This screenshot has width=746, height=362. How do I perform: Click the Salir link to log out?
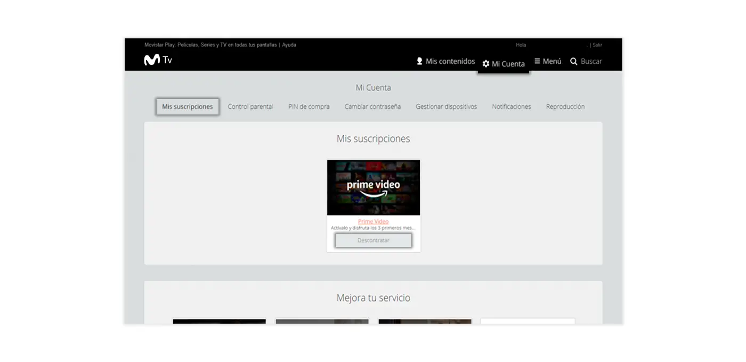[597, 45]
